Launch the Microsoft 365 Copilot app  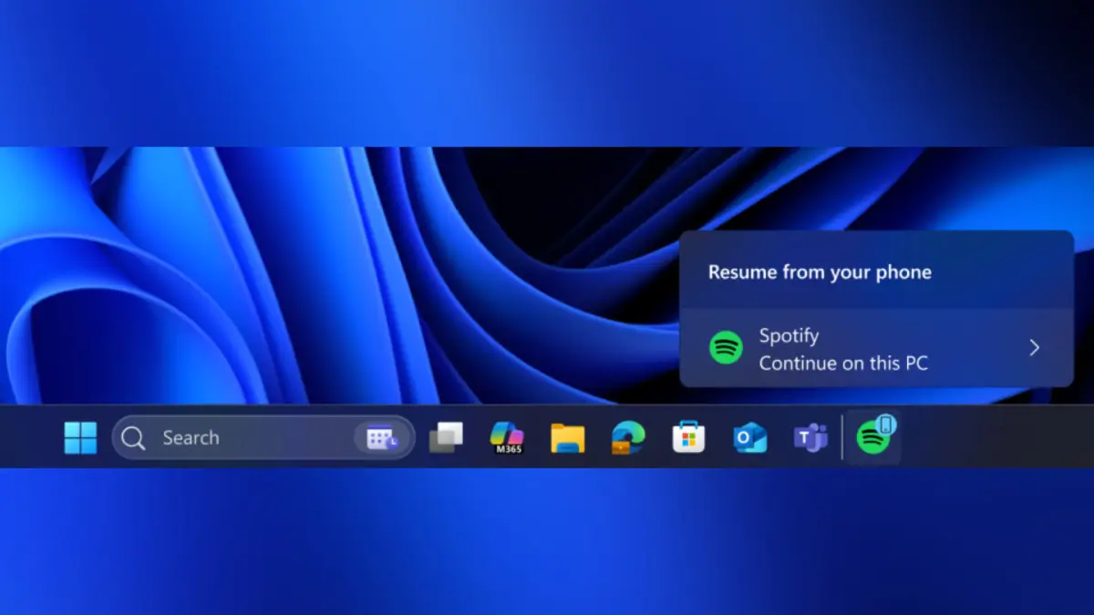click(507, 437)
